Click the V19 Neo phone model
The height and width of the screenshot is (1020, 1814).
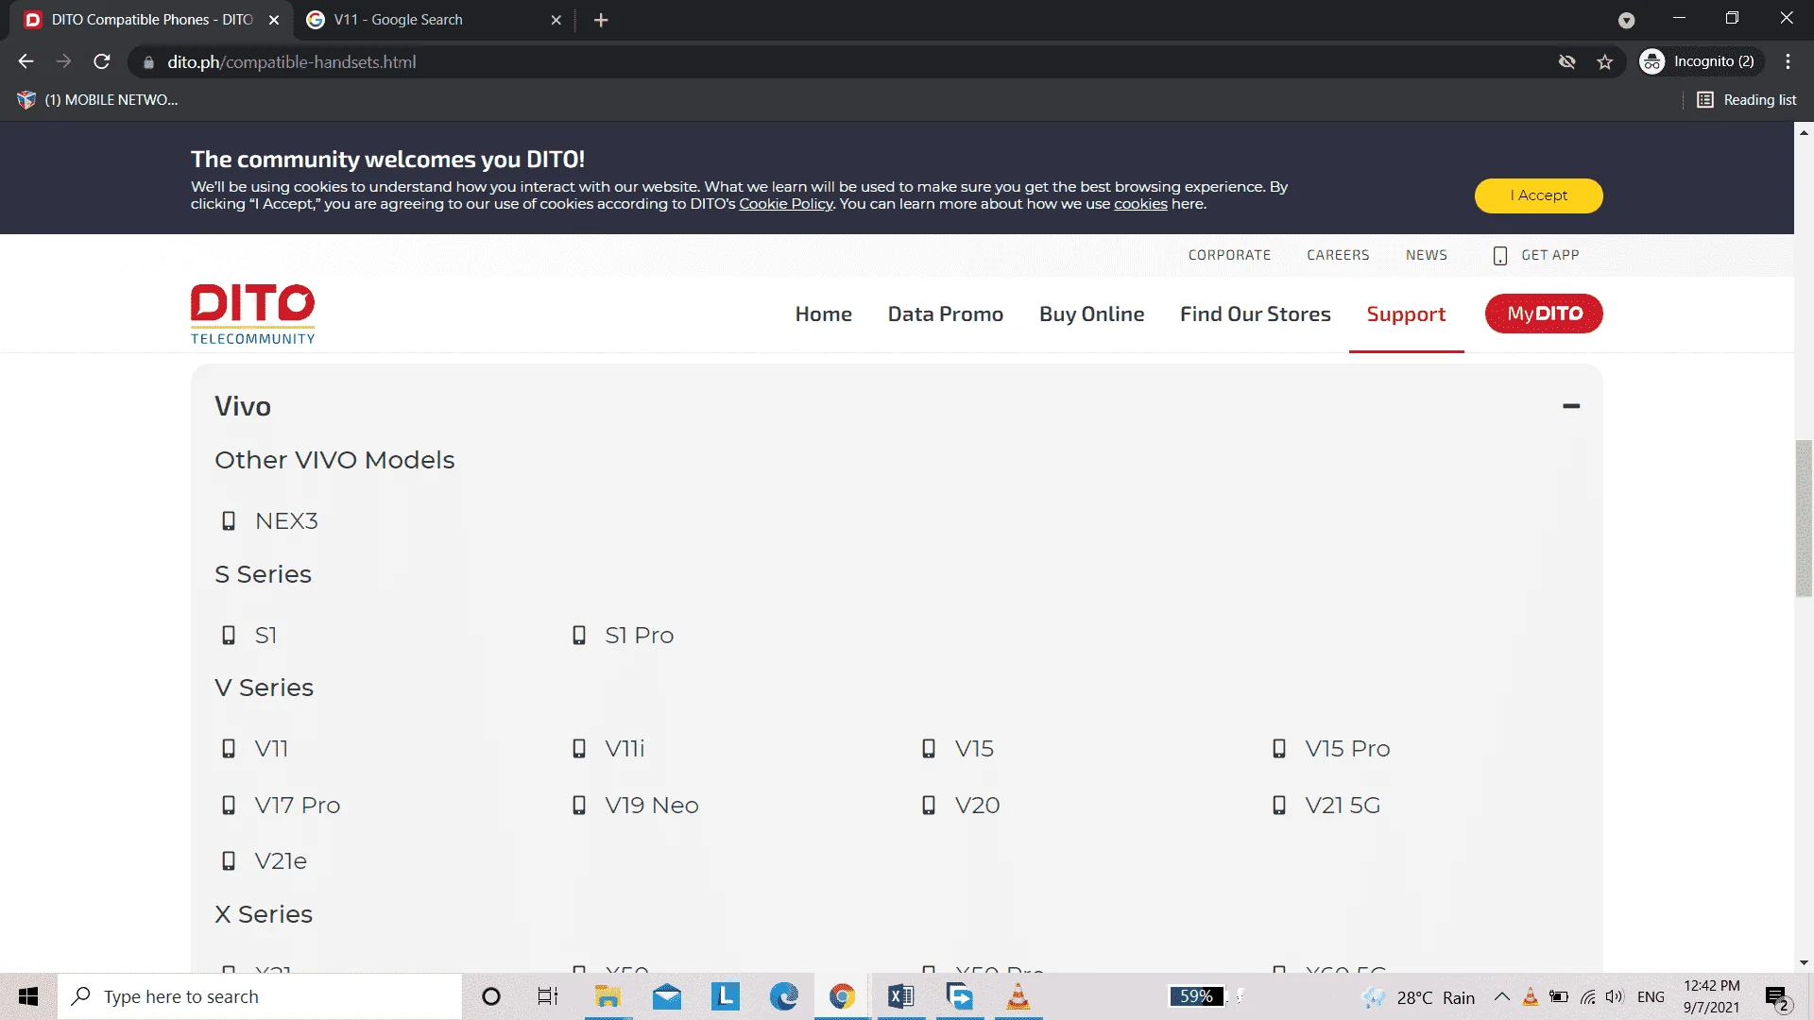tap(651, 806)
